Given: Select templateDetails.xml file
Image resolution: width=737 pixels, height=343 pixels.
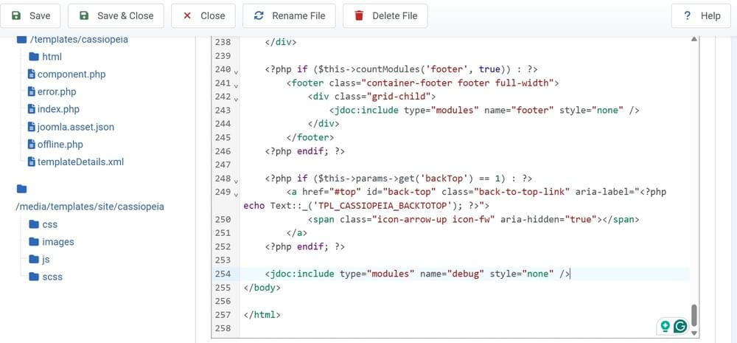Looking at the screenshot, I should point(80,162).
